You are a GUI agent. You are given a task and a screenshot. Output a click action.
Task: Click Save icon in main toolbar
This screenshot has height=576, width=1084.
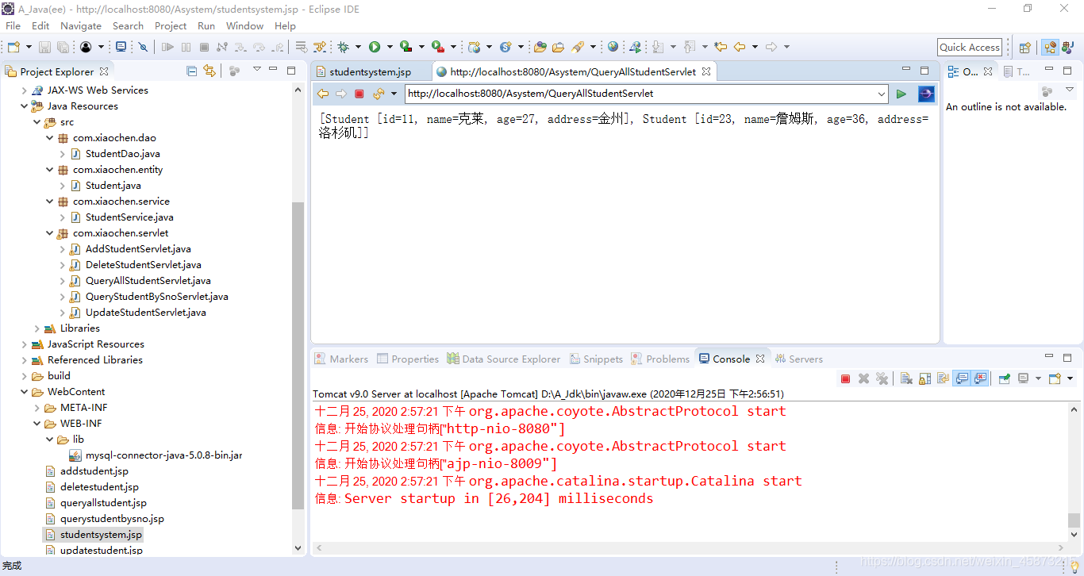44,47
